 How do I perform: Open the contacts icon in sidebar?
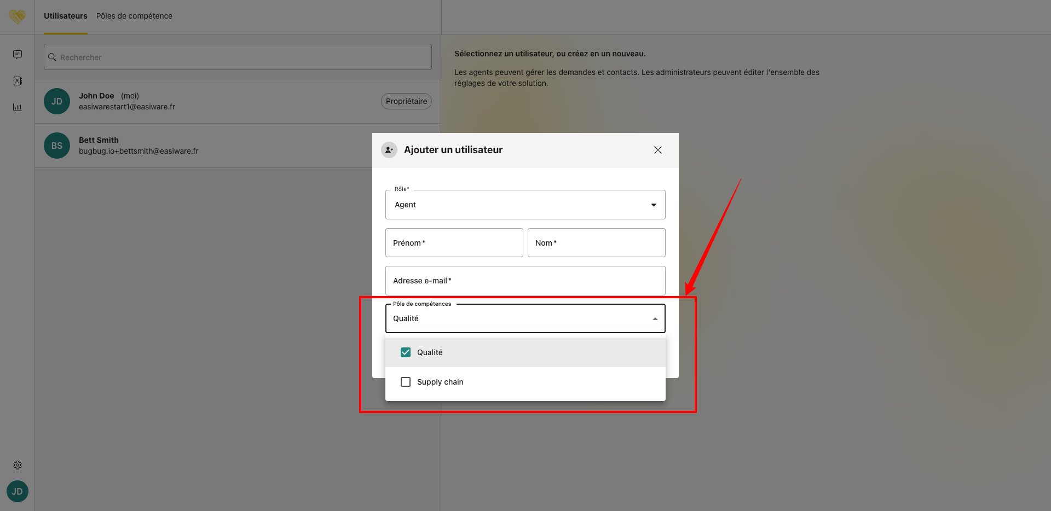click(x=18, y=81)
